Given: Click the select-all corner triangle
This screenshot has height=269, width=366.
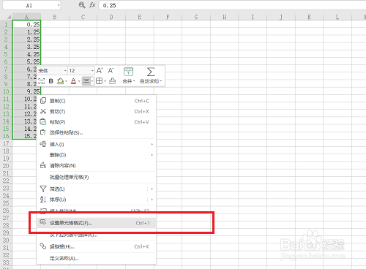Looking at the screenshot, I should 9,17.
